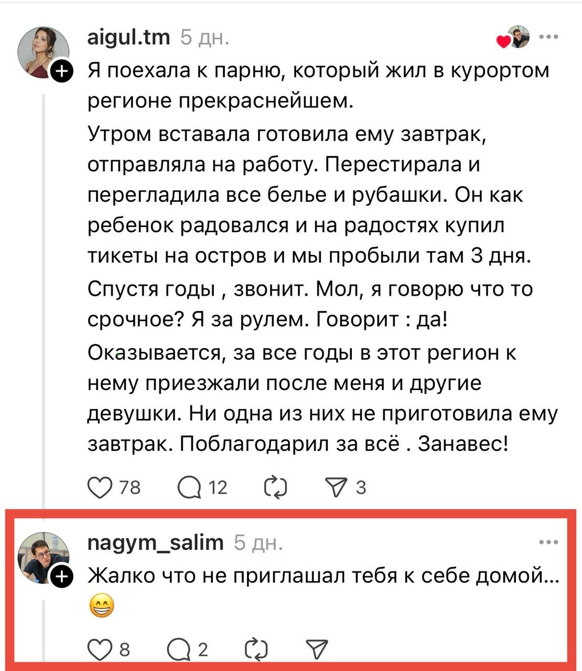Share nagym_salim's reply via the paper-plane icon
The height and width of the screenshot is (671, 582).
point(316,650)
